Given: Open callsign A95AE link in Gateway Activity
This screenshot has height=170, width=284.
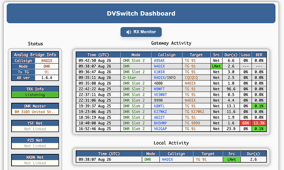Looking at the screenshot, I should click(159, 60).
